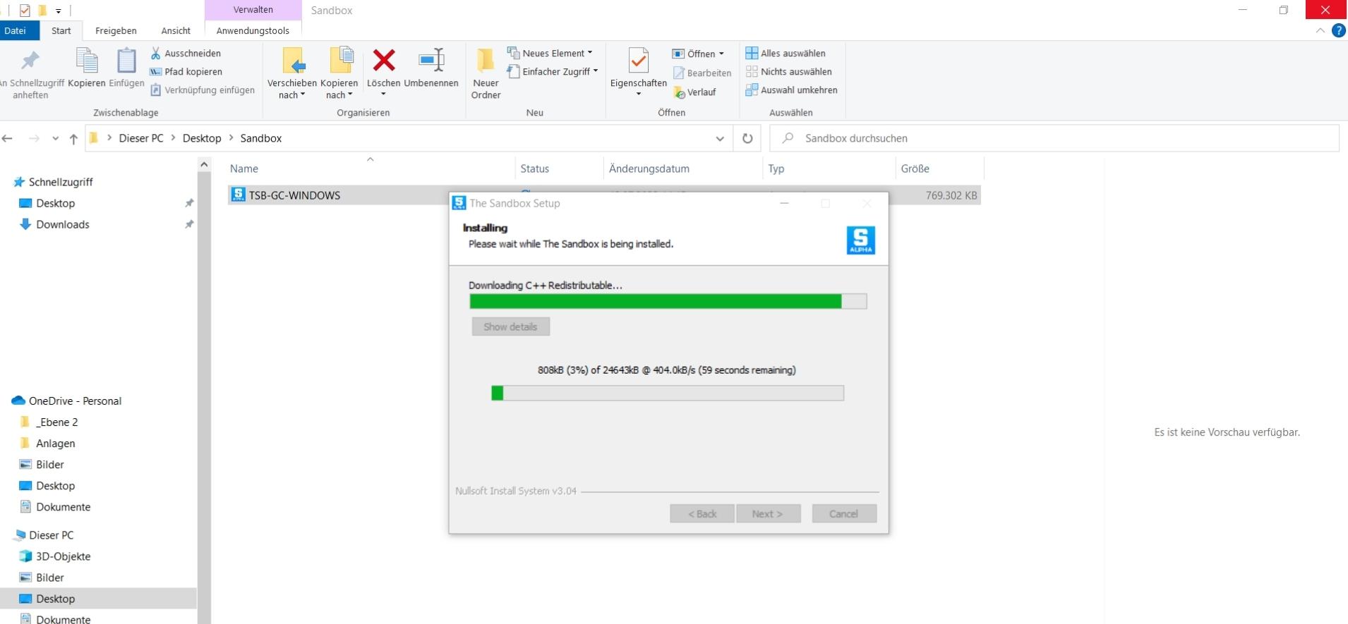Click the Einfügen clipboard icon
The height and width of the screenshot is (624, 1348).
[x=126, y=61]
